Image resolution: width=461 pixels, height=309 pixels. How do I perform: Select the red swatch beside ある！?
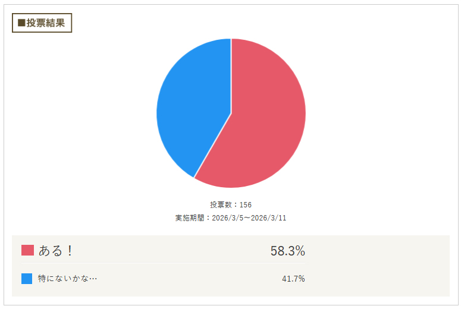[27, 250]
